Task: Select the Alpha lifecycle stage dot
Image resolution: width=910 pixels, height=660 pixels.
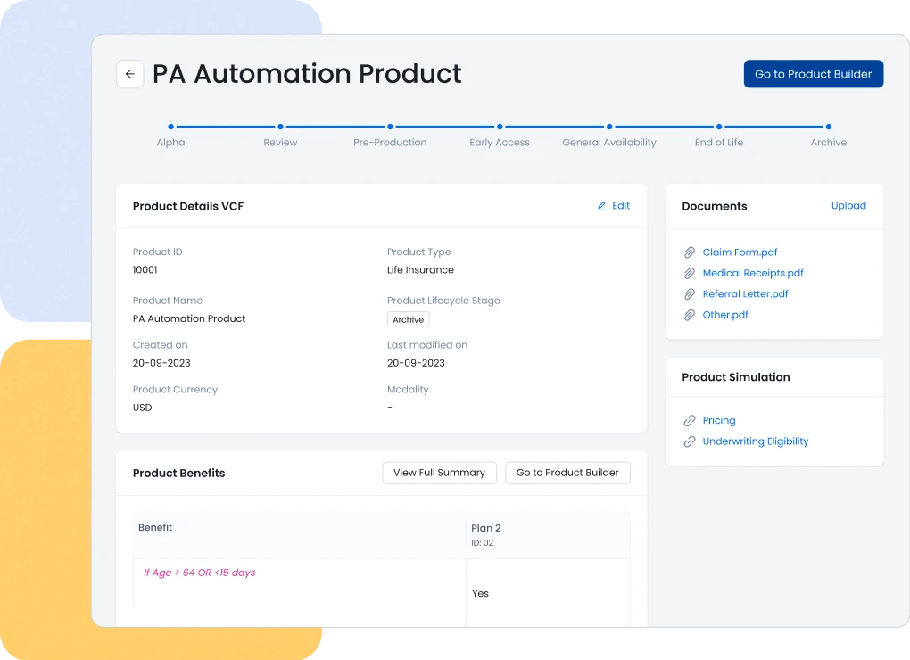Action: [170, 127]
